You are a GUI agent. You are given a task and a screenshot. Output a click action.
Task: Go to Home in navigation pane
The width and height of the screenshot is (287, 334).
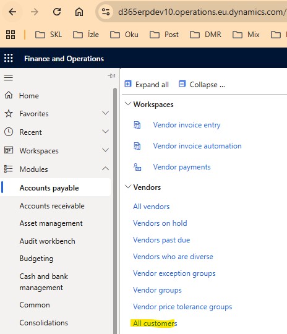coord(29,96)
